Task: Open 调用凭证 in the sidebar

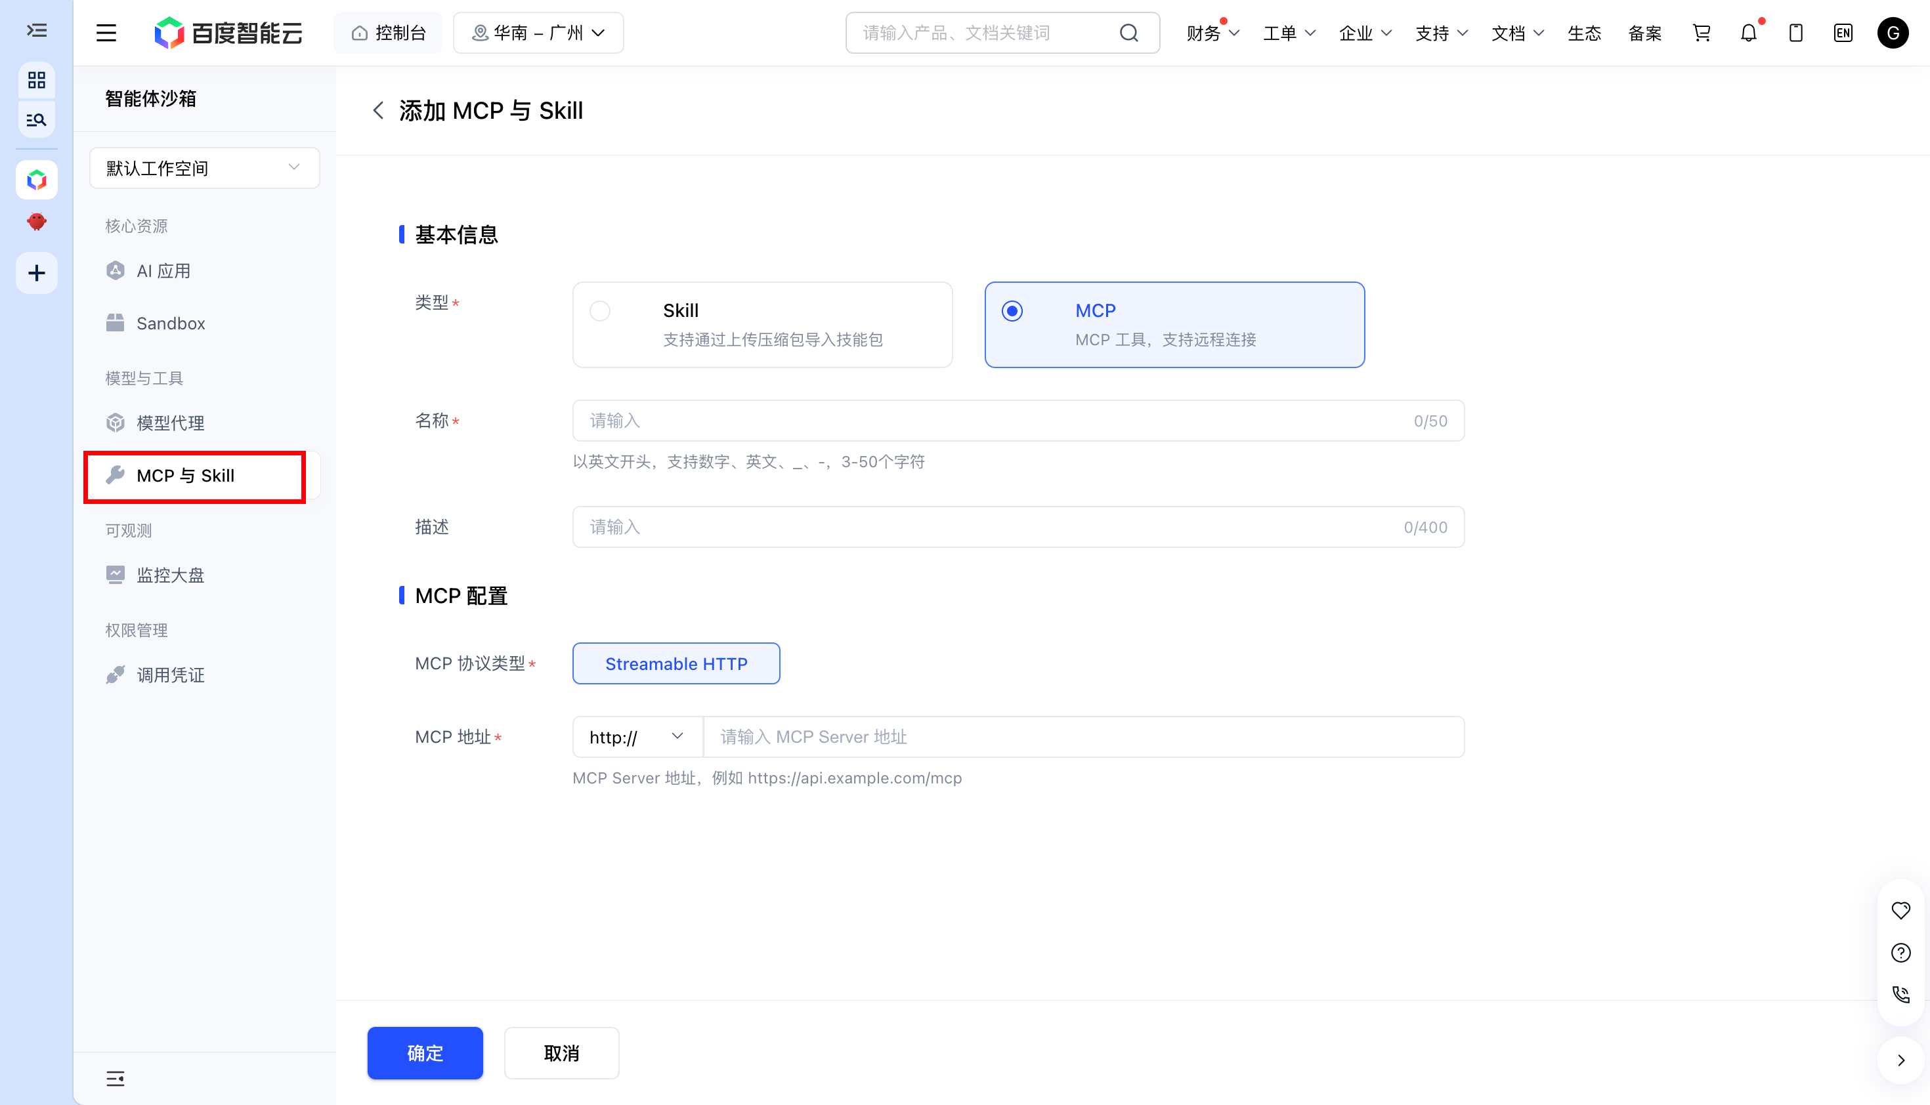Action: (204, 675)
